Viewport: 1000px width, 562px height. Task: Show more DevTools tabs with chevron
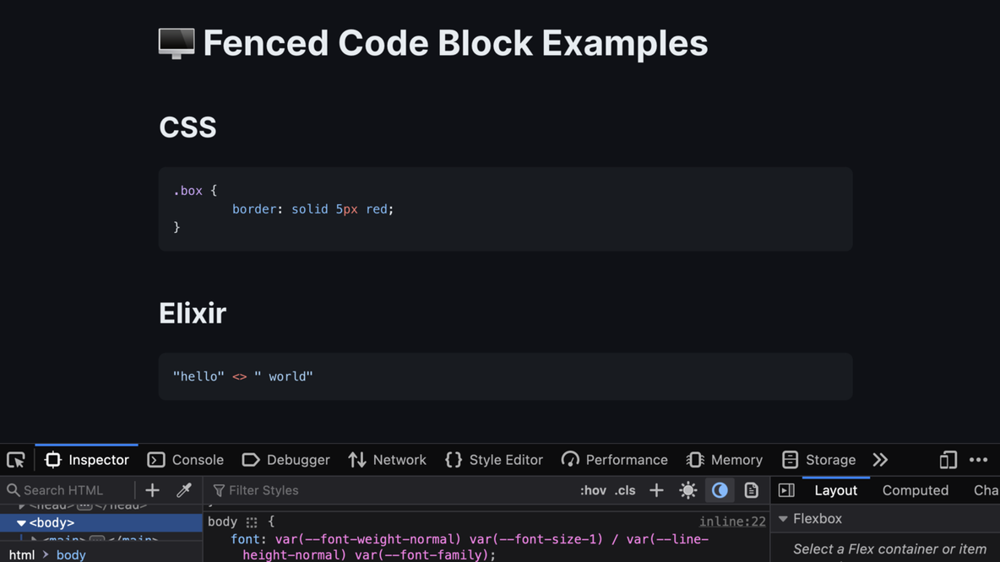880,460
